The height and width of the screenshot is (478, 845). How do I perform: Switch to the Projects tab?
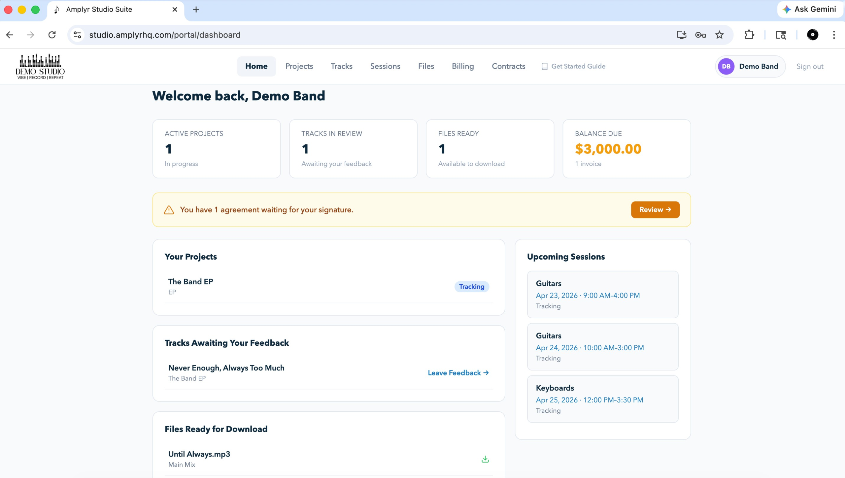click(x=299, y=66)
